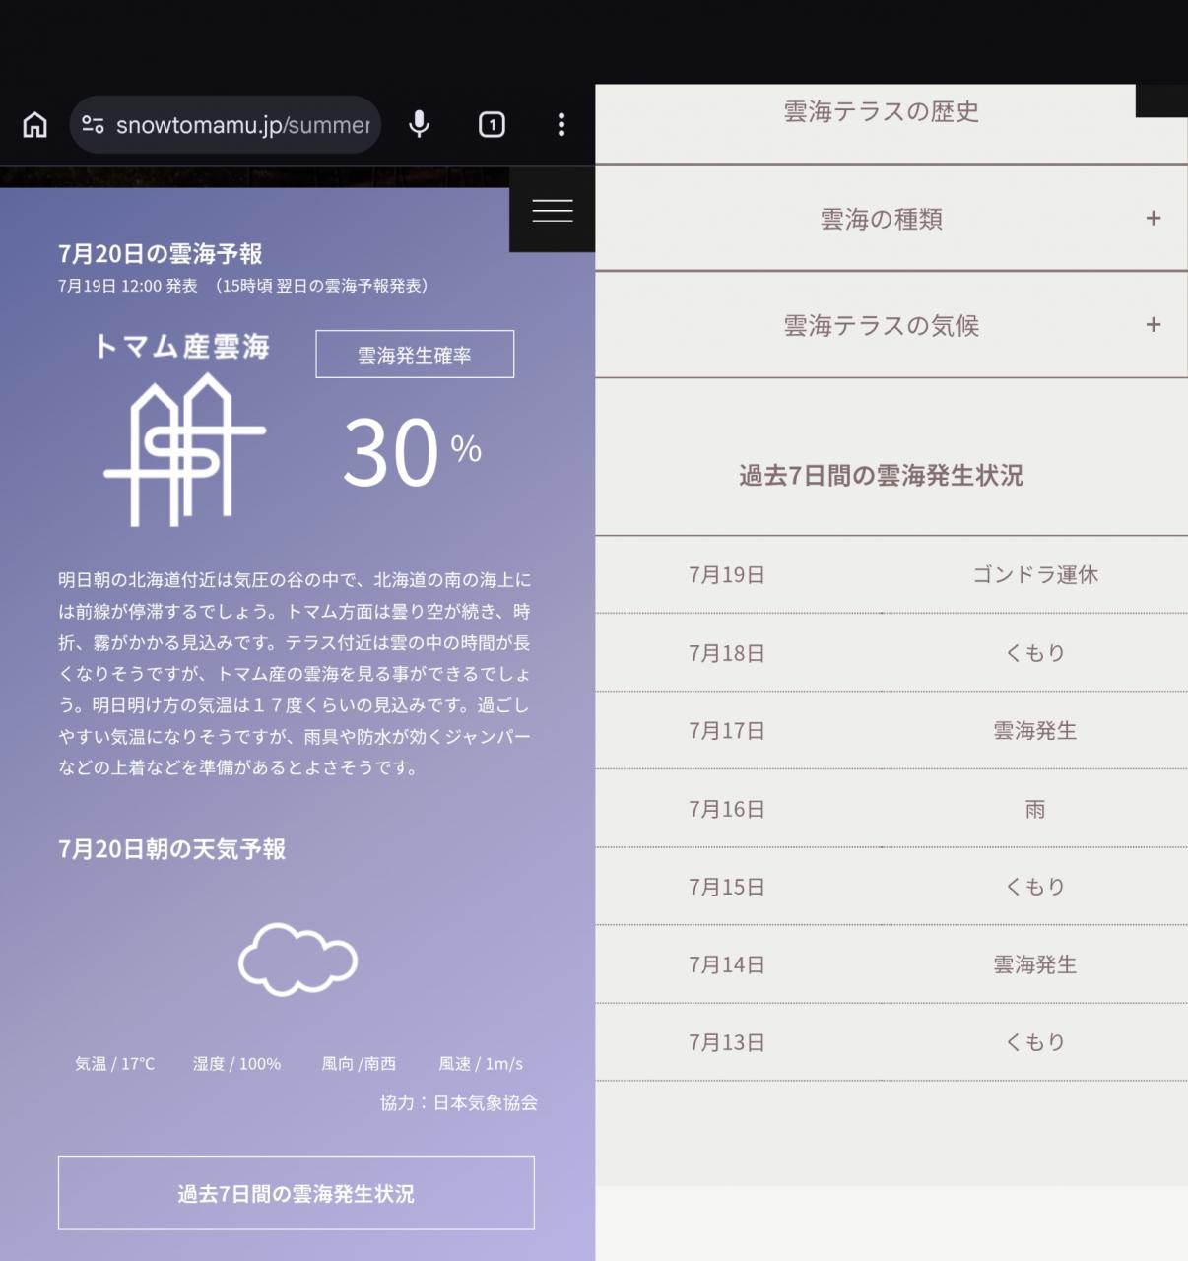The image size is (1188, 1261).
Task: Click the lower-left 過去7日間の雲海発生状況 button
Action: pos(297,1193)
